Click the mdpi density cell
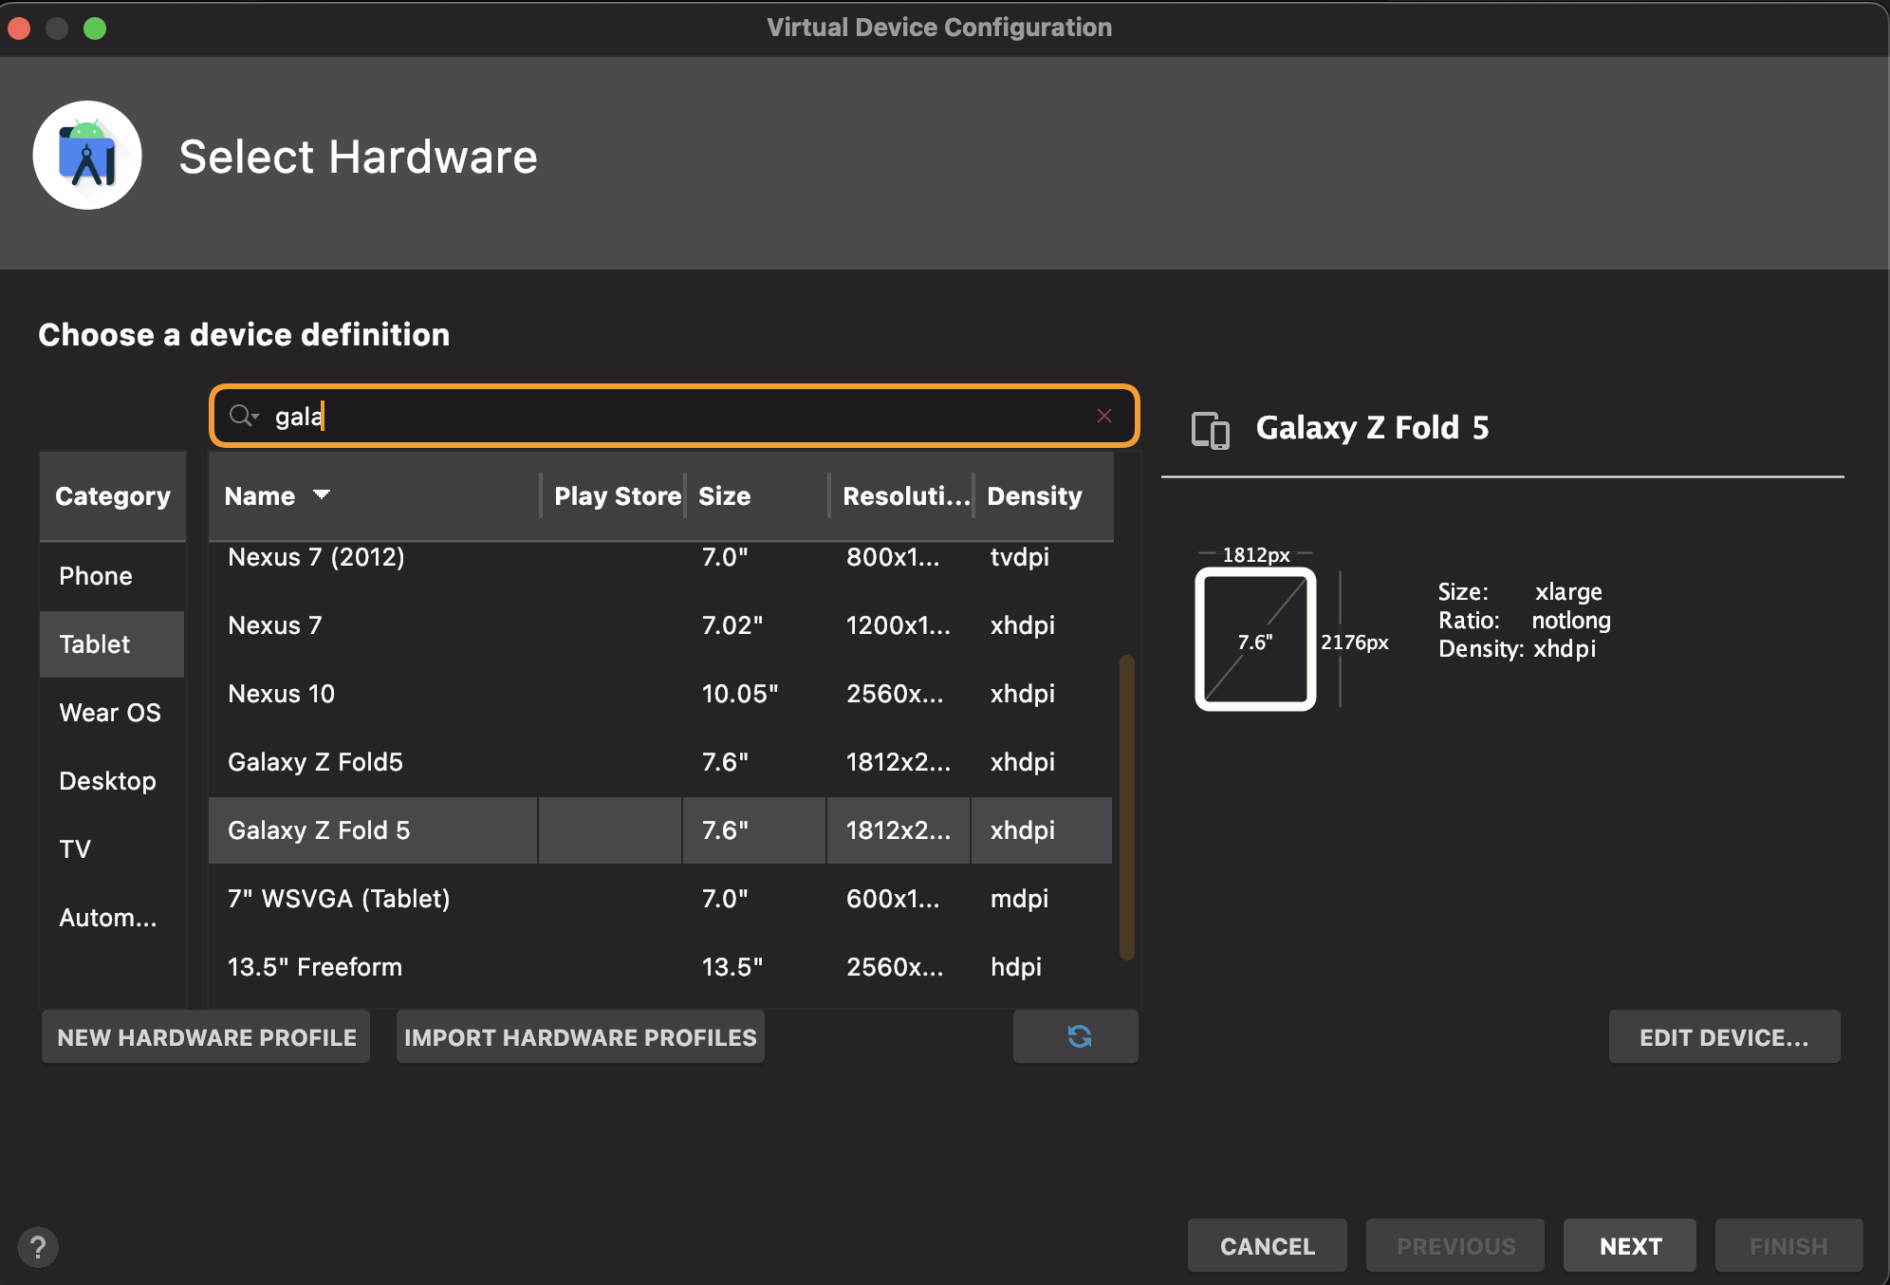The image size is (1890, 1285). point(1019,899)
